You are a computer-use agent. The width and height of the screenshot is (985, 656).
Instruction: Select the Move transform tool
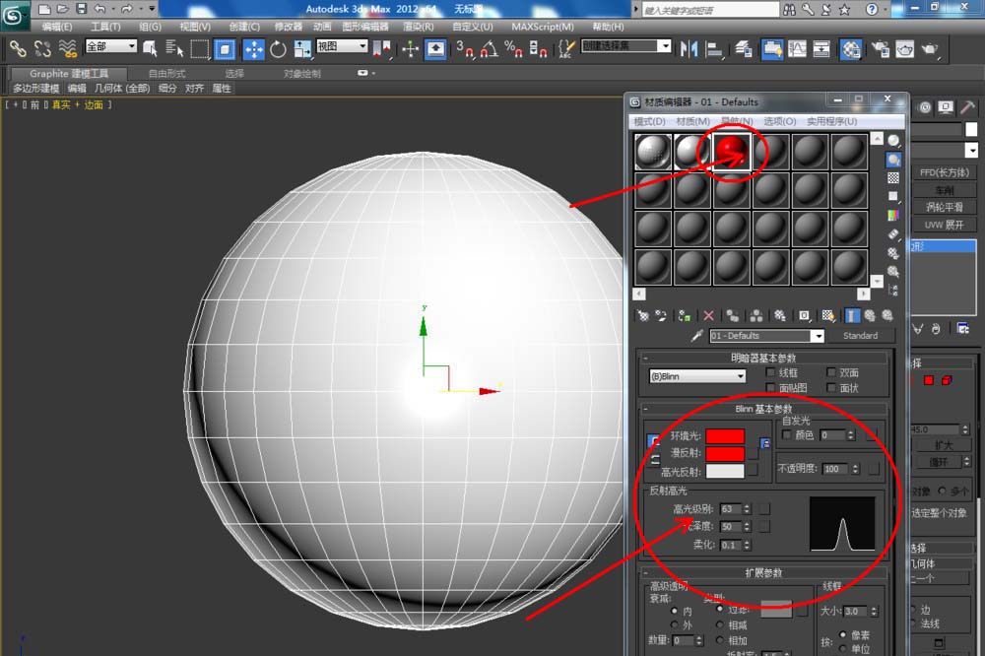point(253,49)
